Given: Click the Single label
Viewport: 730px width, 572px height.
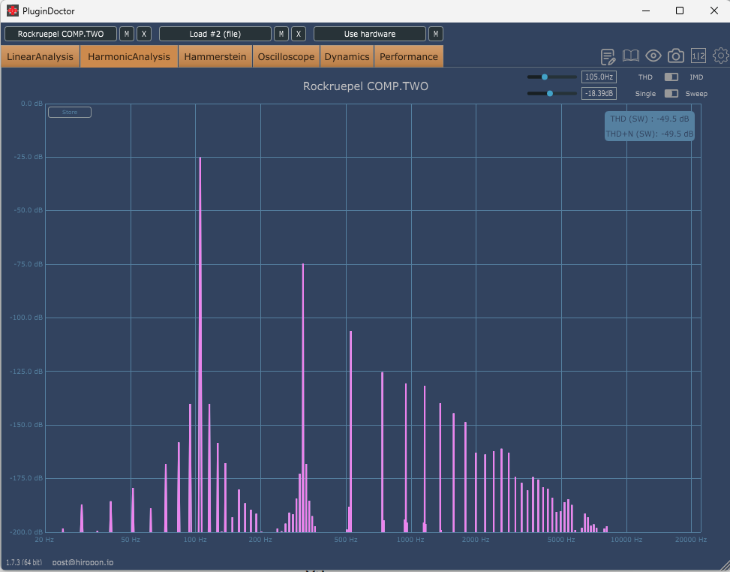Looking at the screenshot, I should pyautogui.click(x=645, y=94).
